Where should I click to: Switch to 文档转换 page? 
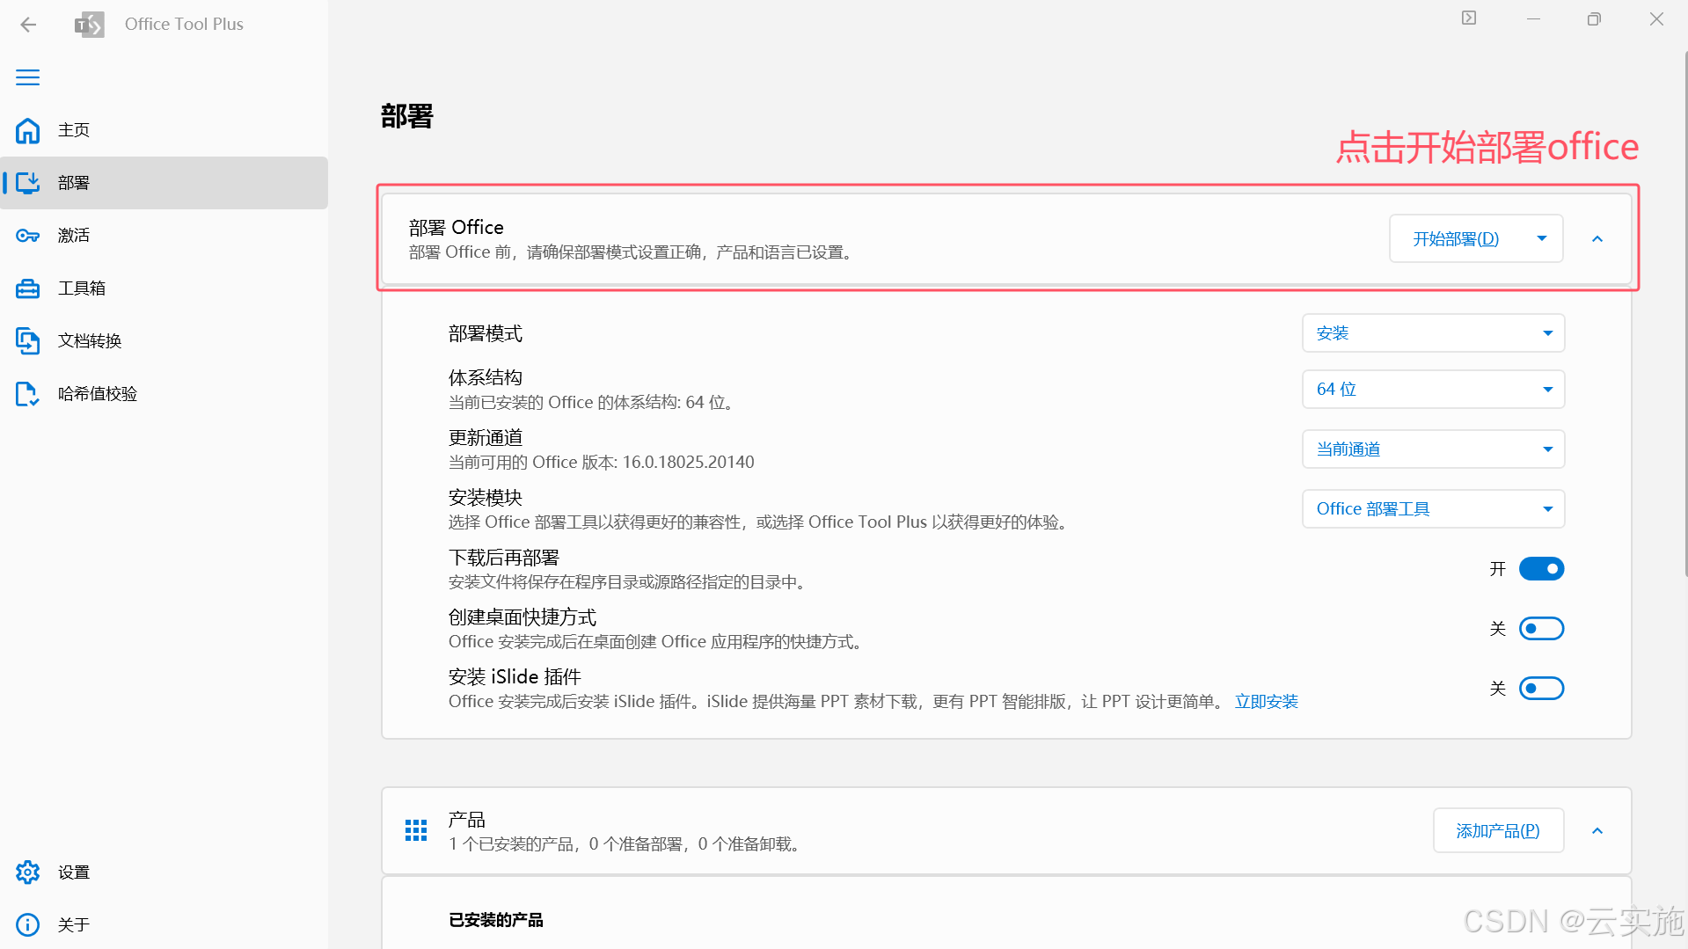(x=164, y=341)
